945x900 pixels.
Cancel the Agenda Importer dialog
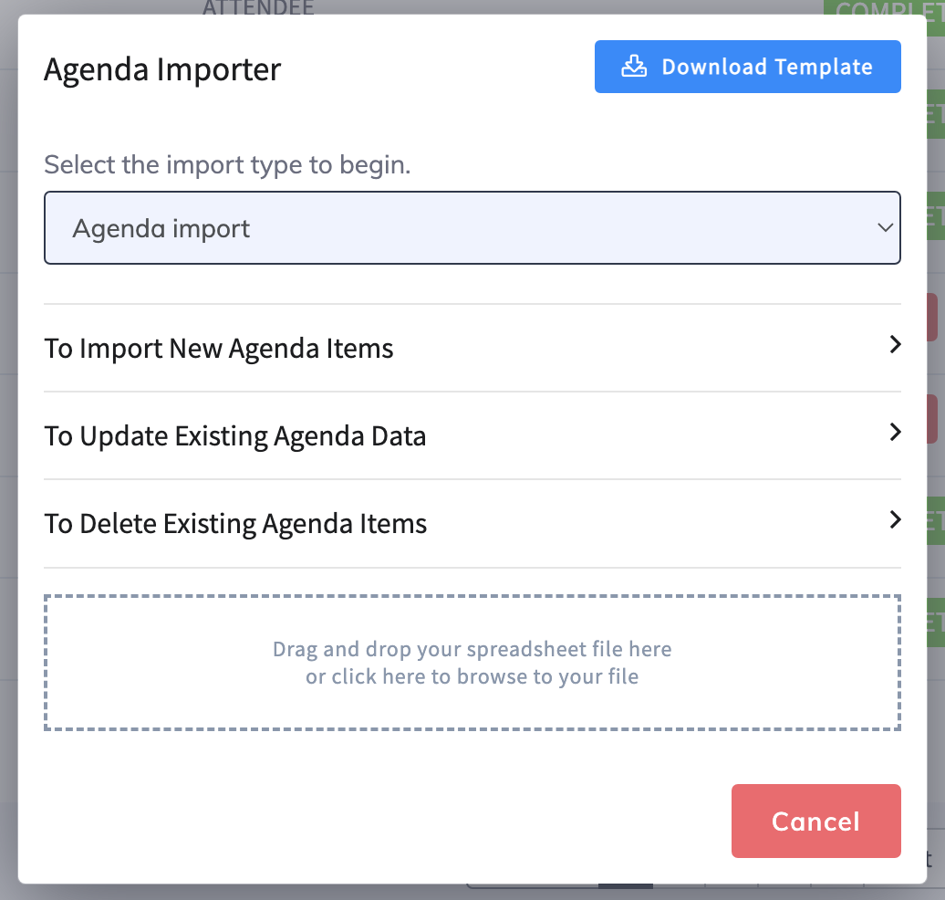point(816,821)
